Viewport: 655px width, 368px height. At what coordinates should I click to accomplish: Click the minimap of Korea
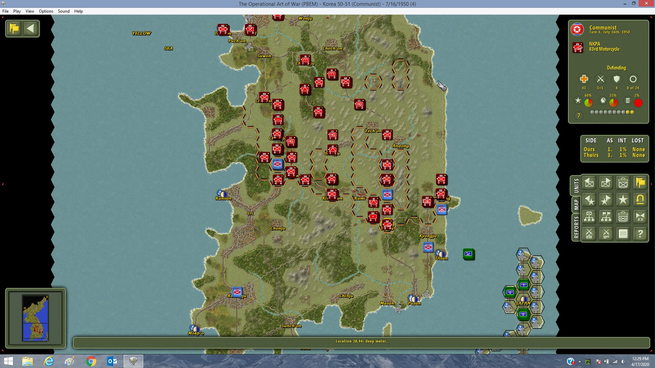point(35,318)
